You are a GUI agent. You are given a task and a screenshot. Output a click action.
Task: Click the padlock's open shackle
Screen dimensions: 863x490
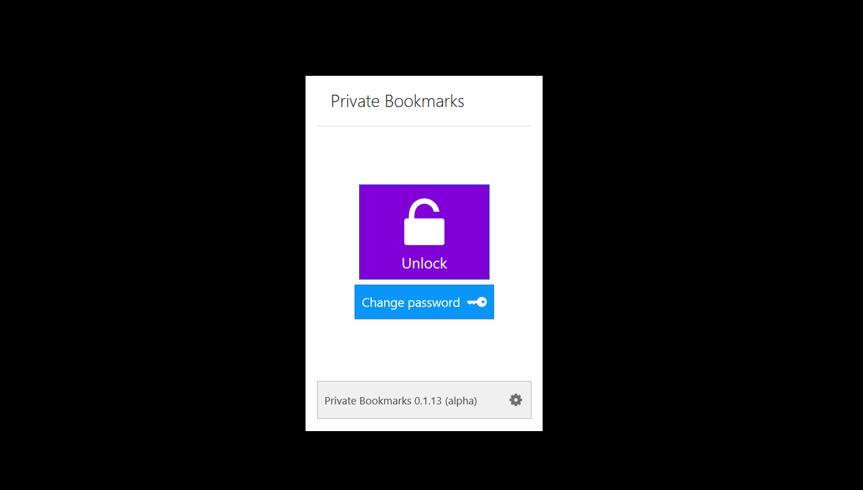pyautogui.click(x=424, y=208)
